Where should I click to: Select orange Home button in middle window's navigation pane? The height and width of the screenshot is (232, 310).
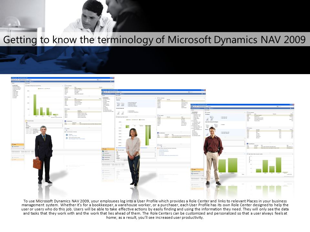108,149
